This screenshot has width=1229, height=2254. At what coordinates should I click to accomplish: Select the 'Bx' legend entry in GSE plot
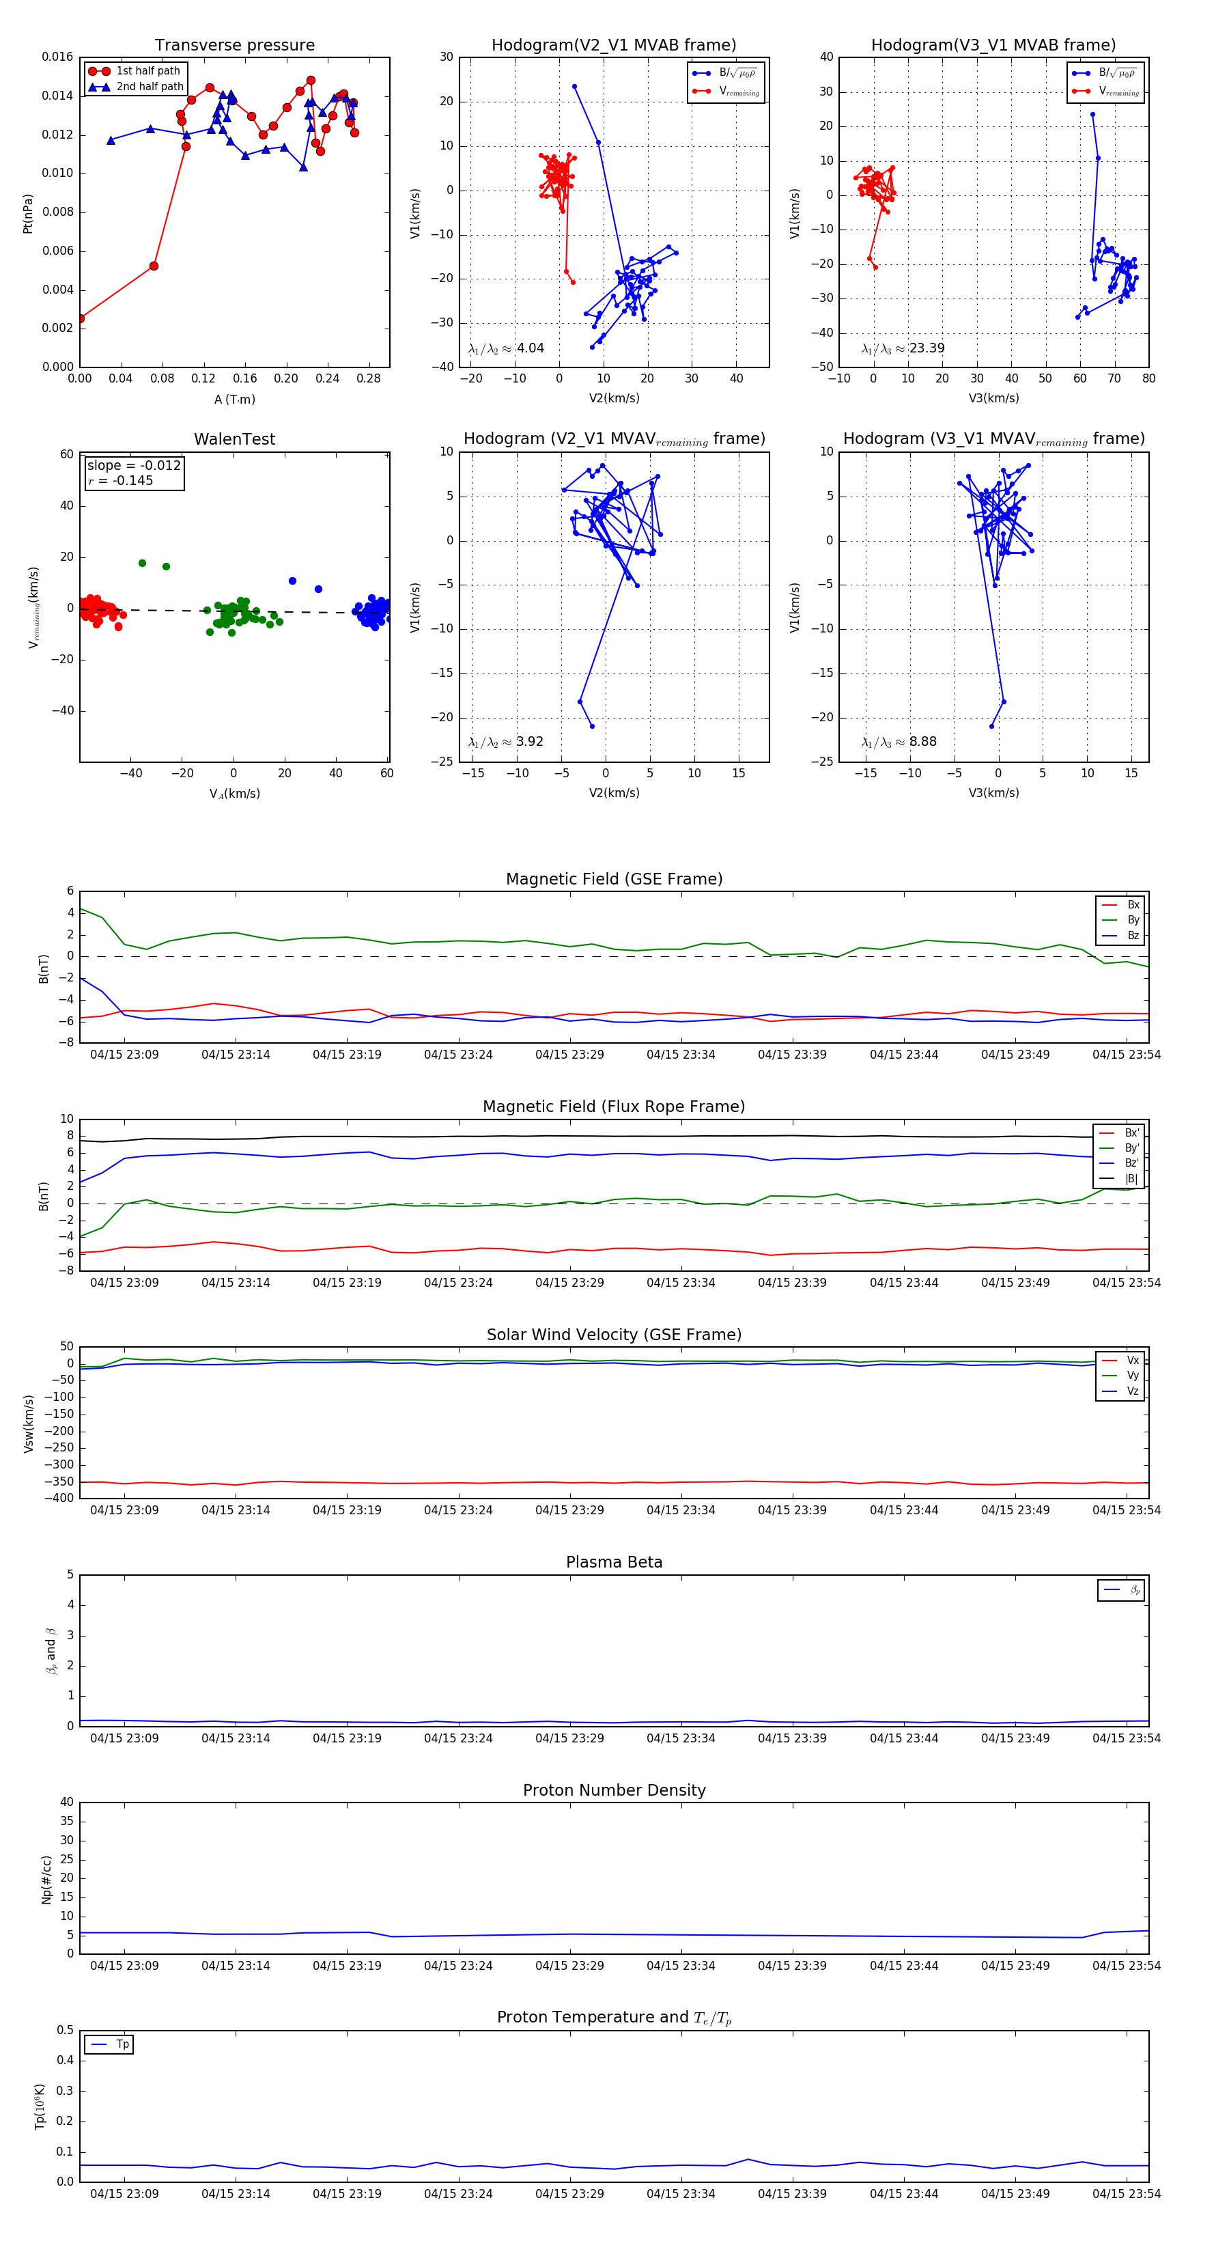[x=1120, y=905]
